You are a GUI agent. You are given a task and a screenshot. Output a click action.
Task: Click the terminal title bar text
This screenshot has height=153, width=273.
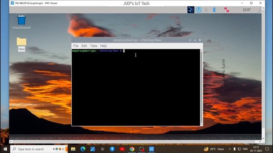point(137,40)
